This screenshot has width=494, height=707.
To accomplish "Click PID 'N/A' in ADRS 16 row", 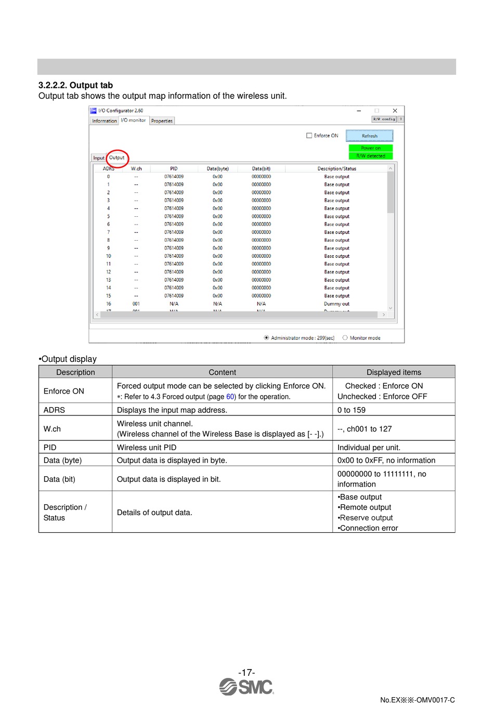I will (174, 304).
